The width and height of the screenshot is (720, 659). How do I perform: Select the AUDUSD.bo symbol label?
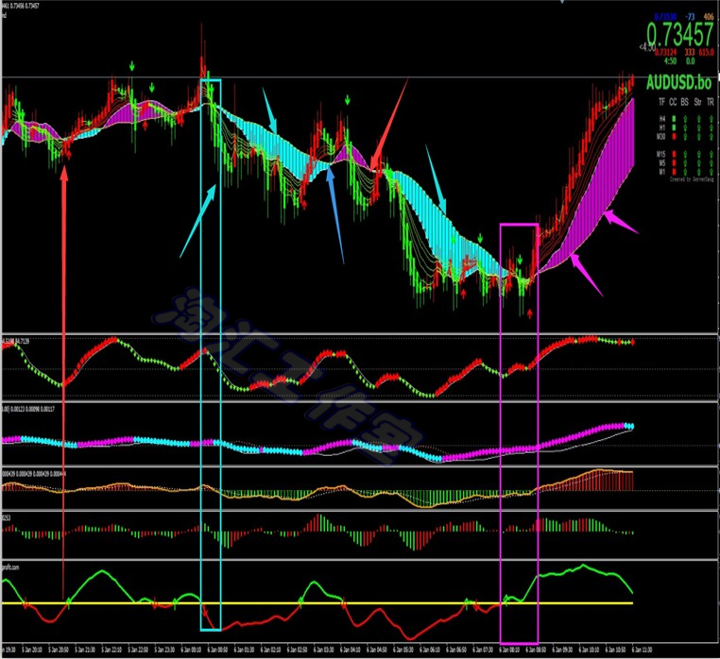(x=678, y=82)
